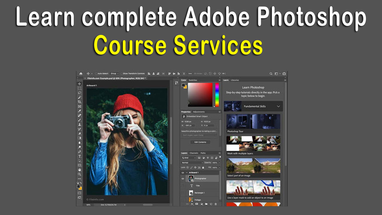Show the Foliage layer visibility
Image resolution: width=382 pixels, height=215 pixels.
tap(183, 200)
